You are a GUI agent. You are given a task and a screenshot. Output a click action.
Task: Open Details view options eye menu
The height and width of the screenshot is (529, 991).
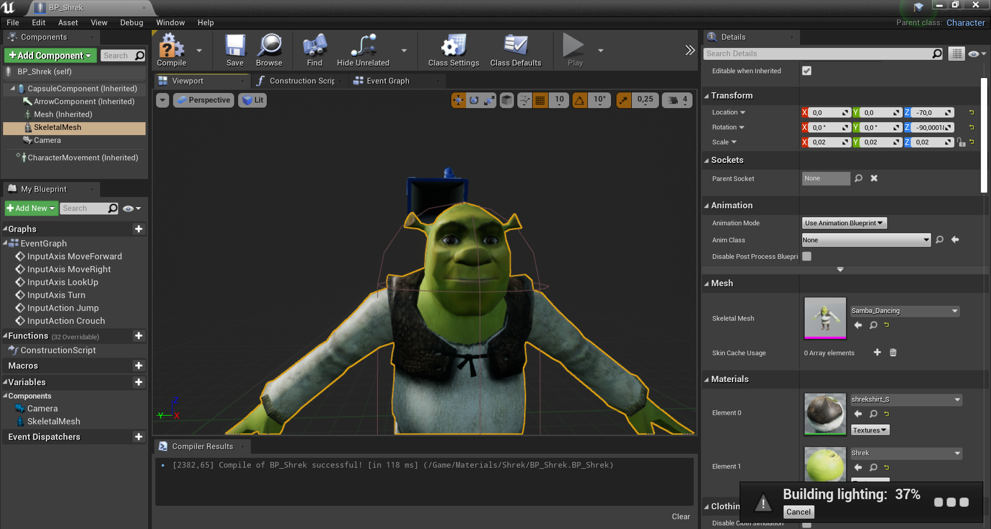click(977, 54)
